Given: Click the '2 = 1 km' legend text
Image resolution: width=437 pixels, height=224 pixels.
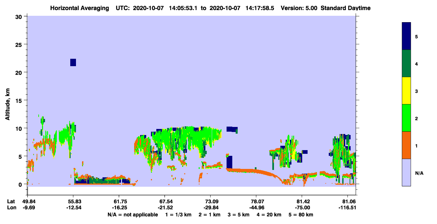Looking at the screenshot, I should [x=209, y=215].
